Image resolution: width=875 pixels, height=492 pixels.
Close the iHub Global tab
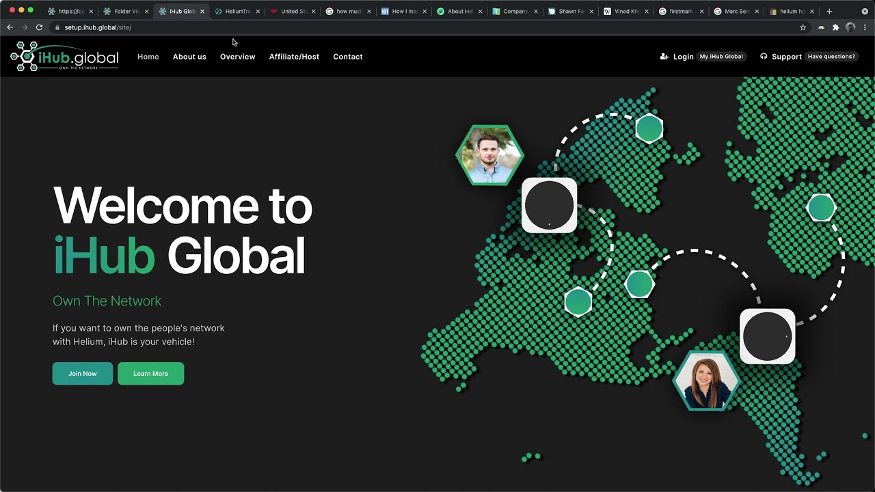(x=202, y=12)
